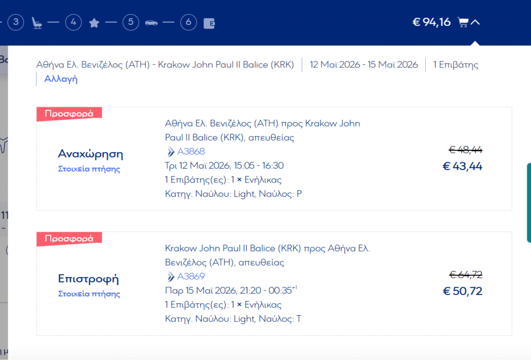Open flight number A3868 link
531x364 pixels.
coord(191,151)
